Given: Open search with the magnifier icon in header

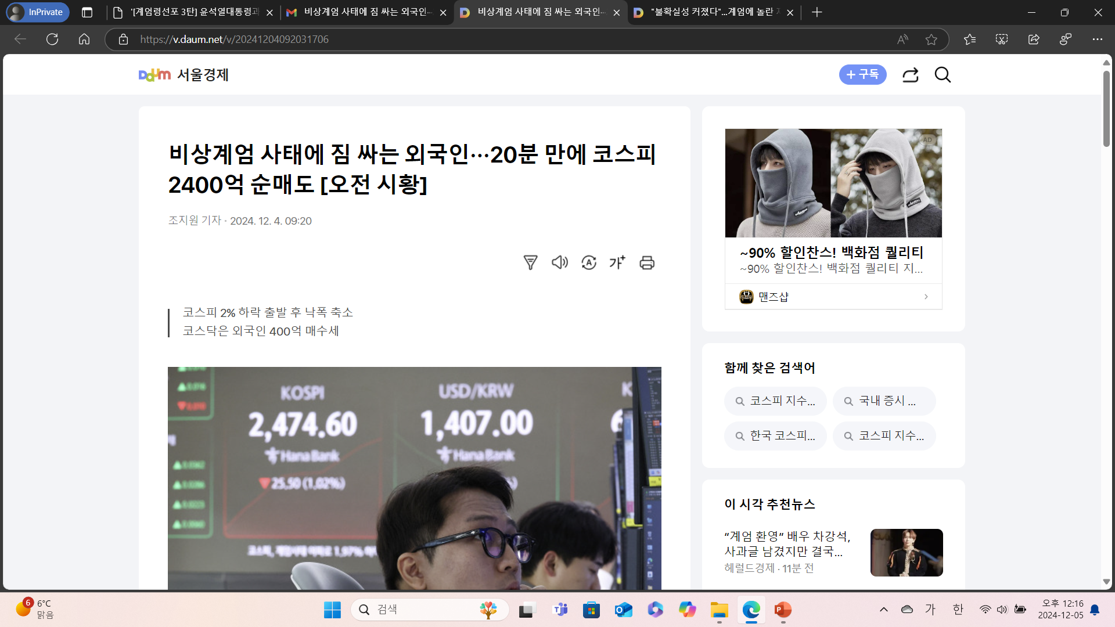Looking at the screenshot, I should click(x=943, y=75).
